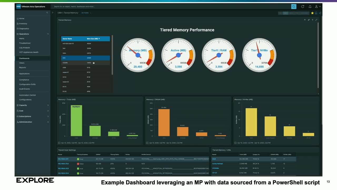Image resolution: width=337 pixels, height=190 pixels.
Task: Edit the Tiered Memory widget
Action: pos(309,20)
